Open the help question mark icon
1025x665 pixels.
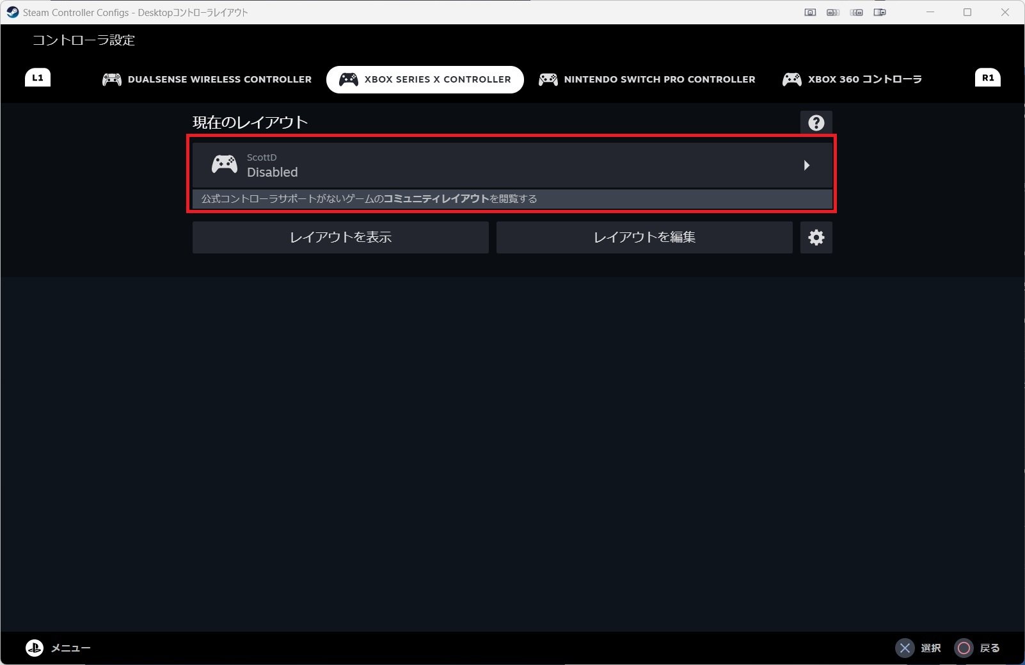point(816,123)
